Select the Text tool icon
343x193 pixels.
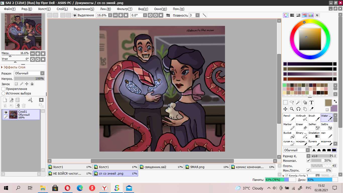[311, 103]
